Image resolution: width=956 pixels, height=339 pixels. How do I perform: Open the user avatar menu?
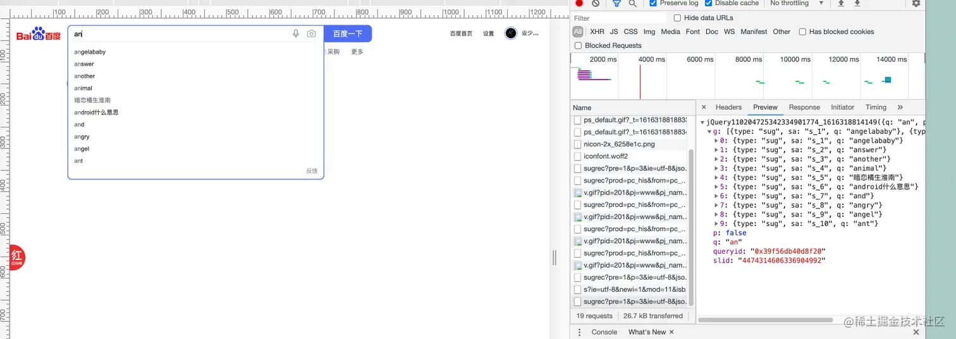tap(511, 33)
